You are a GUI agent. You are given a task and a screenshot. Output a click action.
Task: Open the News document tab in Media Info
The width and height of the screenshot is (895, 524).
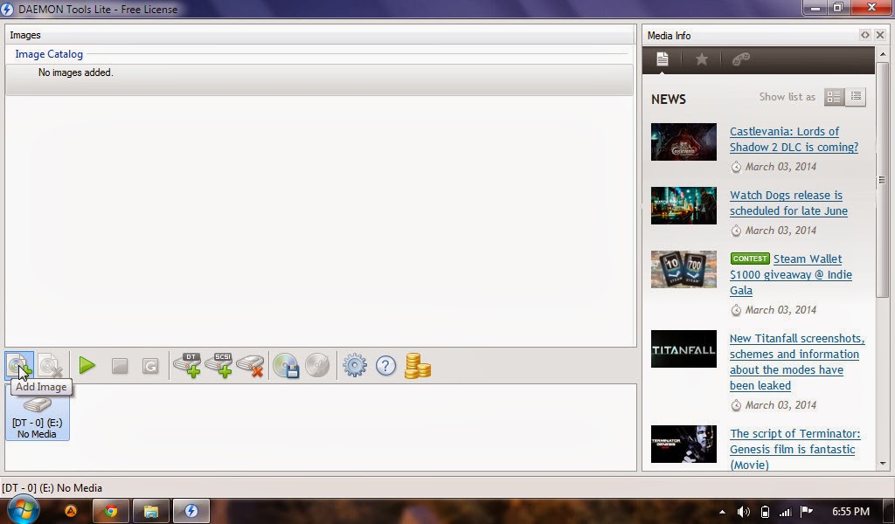click(x=663, y=59)
